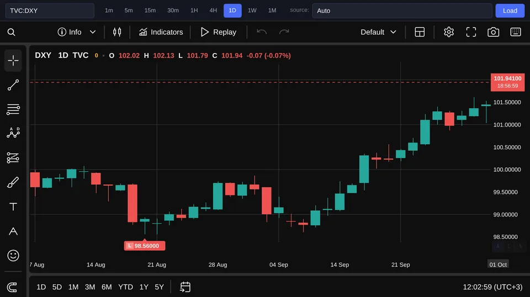Switch to 1m timeframe
The width and height of the screenshot is (530, 297).
click(x=109, y=10)
